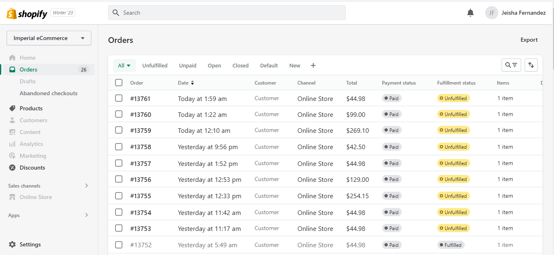Check the box for order #13761
554x255 pixels.
119,98
